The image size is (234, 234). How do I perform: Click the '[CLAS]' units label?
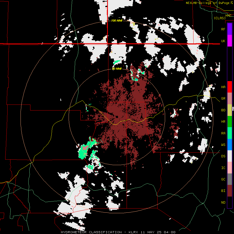[x=220, y=18]
